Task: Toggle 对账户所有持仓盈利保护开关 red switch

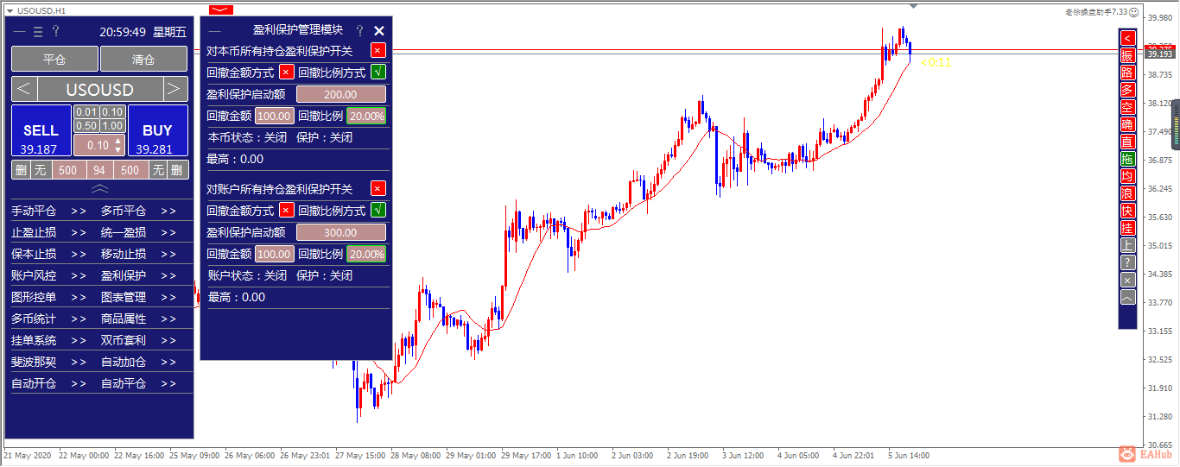Action: 377,188
